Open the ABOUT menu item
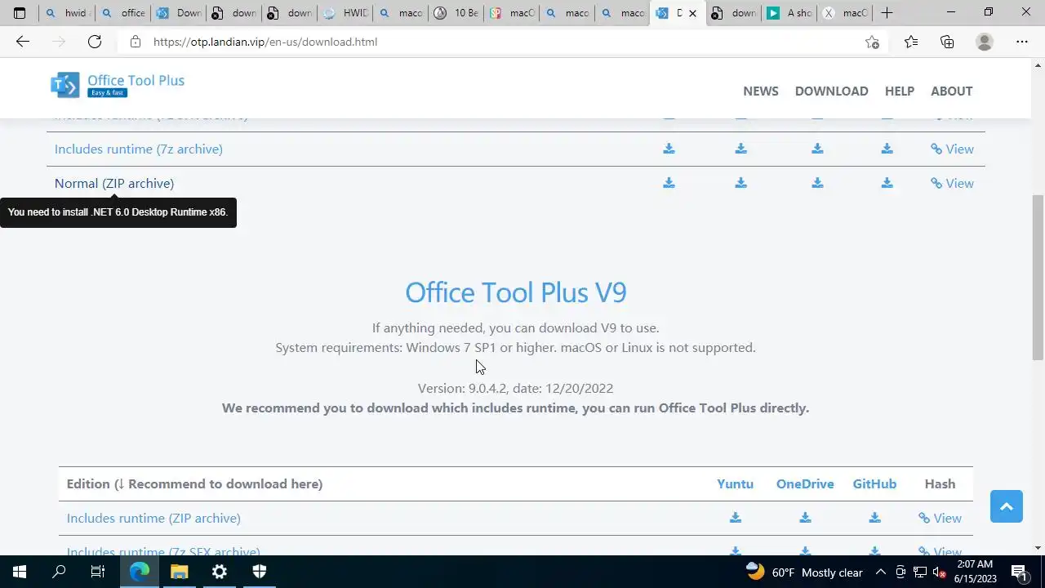 [x=951, y=91]
